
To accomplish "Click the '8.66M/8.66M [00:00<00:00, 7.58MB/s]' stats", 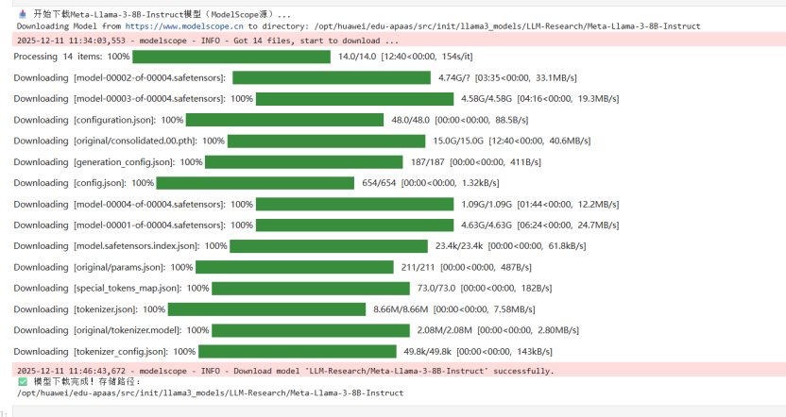I will pyautogui.click(x=454, y=309).
